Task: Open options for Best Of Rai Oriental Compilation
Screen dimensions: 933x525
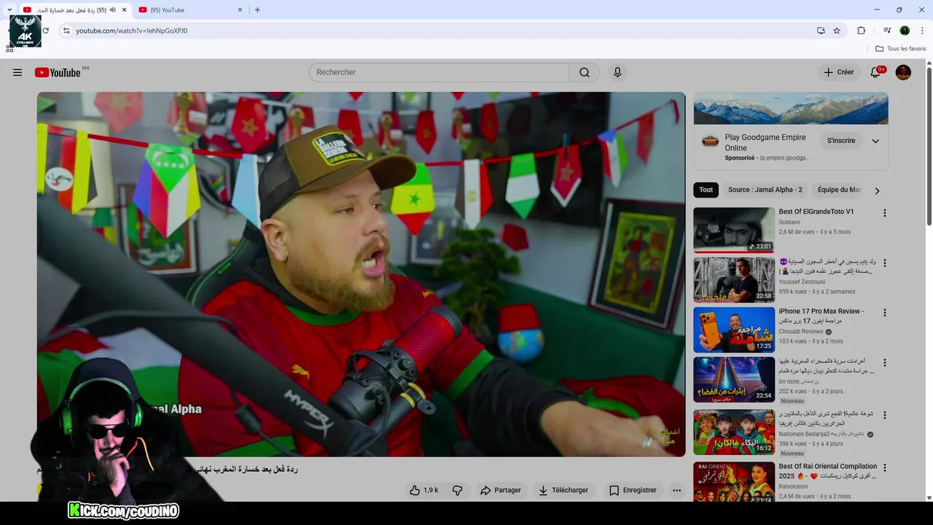Action: pyautogui.click(x=884, y=467)
